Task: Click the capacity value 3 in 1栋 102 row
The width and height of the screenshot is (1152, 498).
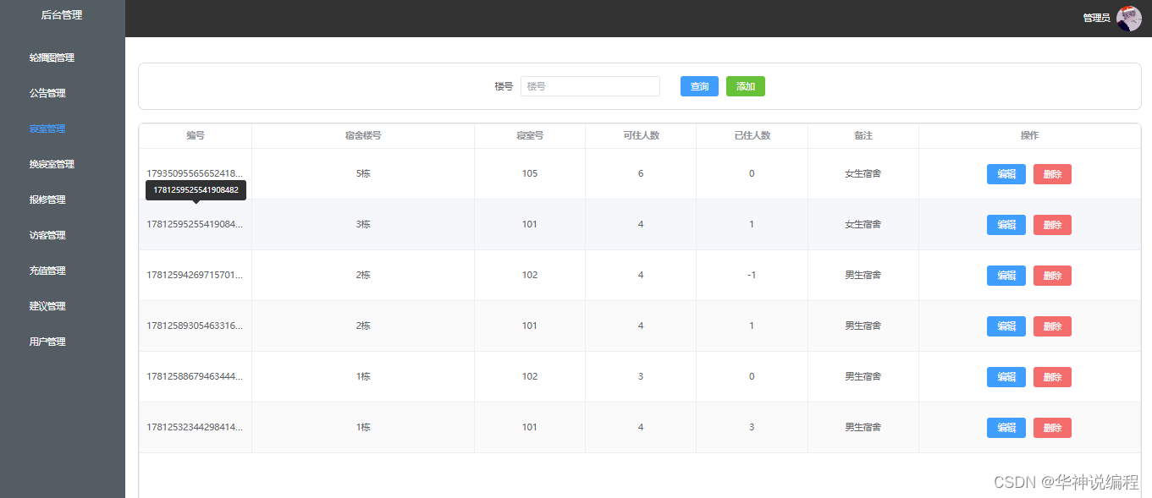Action: (x=641, y=376)
